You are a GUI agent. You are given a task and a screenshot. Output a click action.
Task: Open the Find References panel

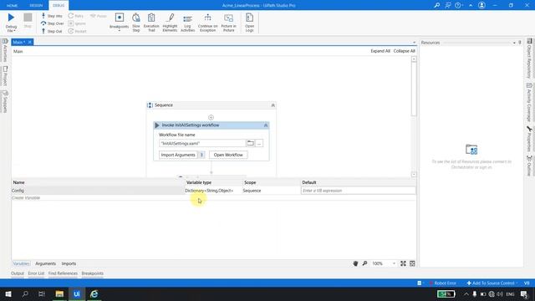(x=63, y=273)
